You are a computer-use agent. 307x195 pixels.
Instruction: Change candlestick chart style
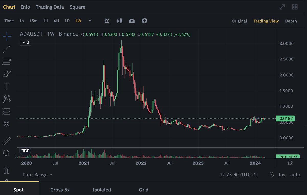click(119, 21)
